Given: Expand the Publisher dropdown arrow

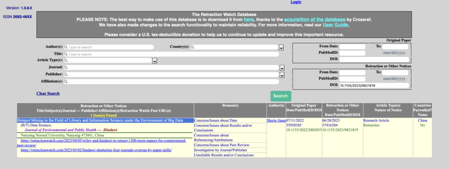Looking at the screenshot, I should [x=282, y=75].
